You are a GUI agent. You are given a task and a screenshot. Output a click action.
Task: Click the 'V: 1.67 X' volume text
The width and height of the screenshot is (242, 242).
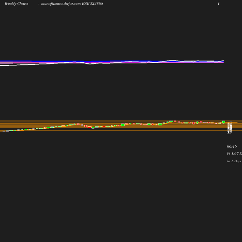[234, 153]
